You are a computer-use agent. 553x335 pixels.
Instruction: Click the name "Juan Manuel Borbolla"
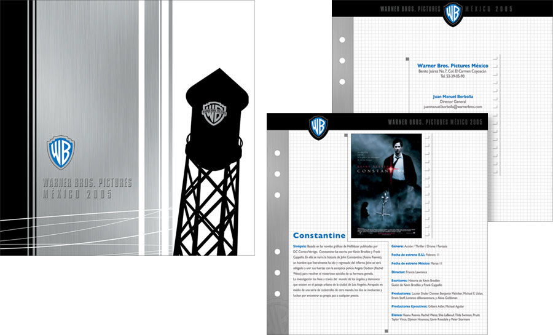(x=453, y=97)
